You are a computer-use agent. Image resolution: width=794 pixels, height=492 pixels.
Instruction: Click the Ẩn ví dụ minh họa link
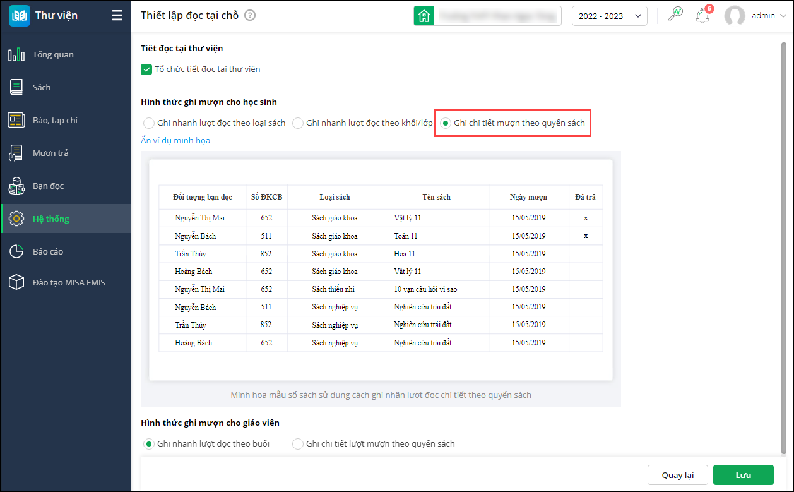(175, 140)
